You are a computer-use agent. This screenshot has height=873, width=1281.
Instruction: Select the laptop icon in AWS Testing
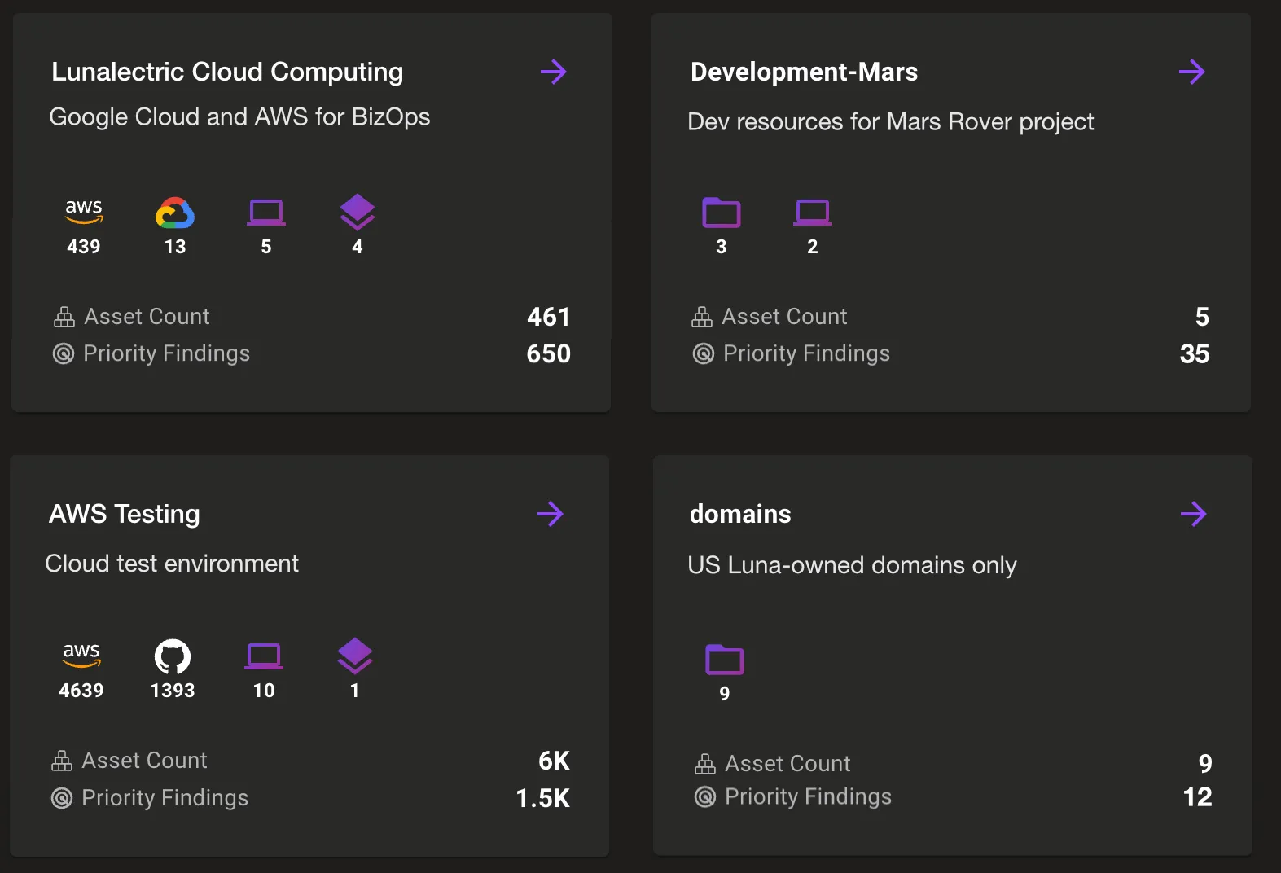click(264, 656)
